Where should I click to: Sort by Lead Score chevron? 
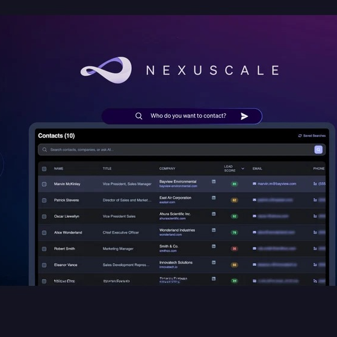243,168
